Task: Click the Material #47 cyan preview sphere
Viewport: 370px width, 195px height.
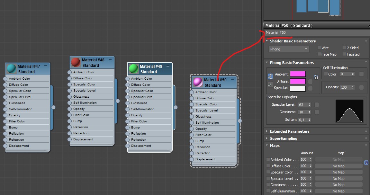Action: click(11, 69)
